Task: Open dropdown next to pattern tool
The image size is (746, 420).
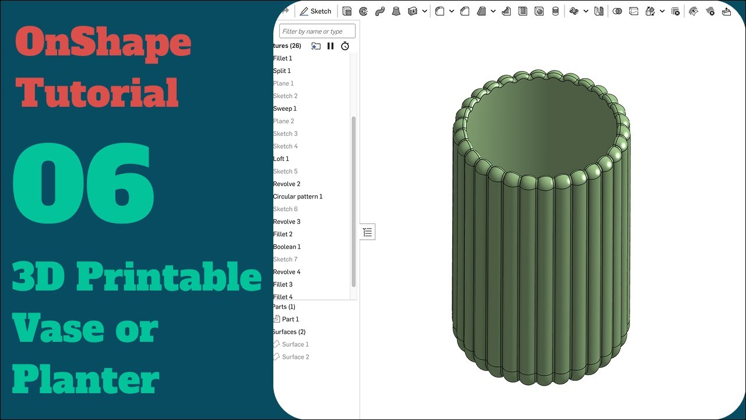Action: tap(586, 11)
